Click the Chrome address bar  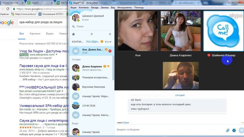[x=40, y=9]
